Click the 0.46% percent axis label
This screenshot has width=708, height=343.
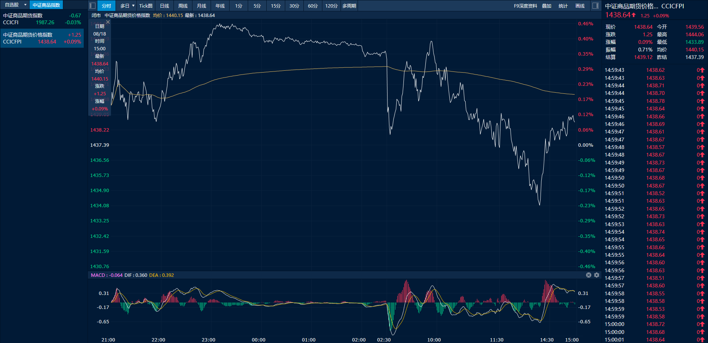tap(586, 23)
